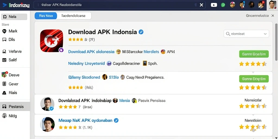Click the verified badge beside Download APK Indonsia
The height and width of the screenshot is (139, 278).
click(x=141, y=32)
